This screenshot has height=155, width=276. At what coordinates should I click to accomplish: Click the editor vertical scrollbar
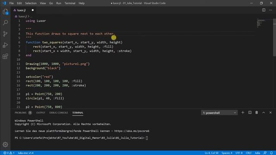(274, 38)
